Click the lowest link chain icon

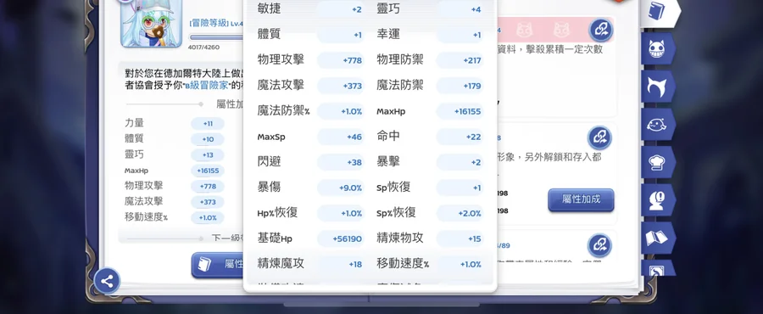click(599, 245)
